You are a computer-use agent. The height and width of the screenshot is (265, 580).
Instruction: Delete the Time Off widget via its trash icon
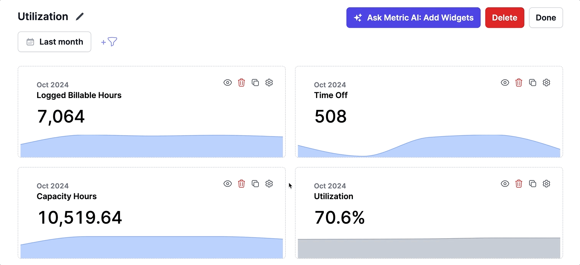click(519, 82)
